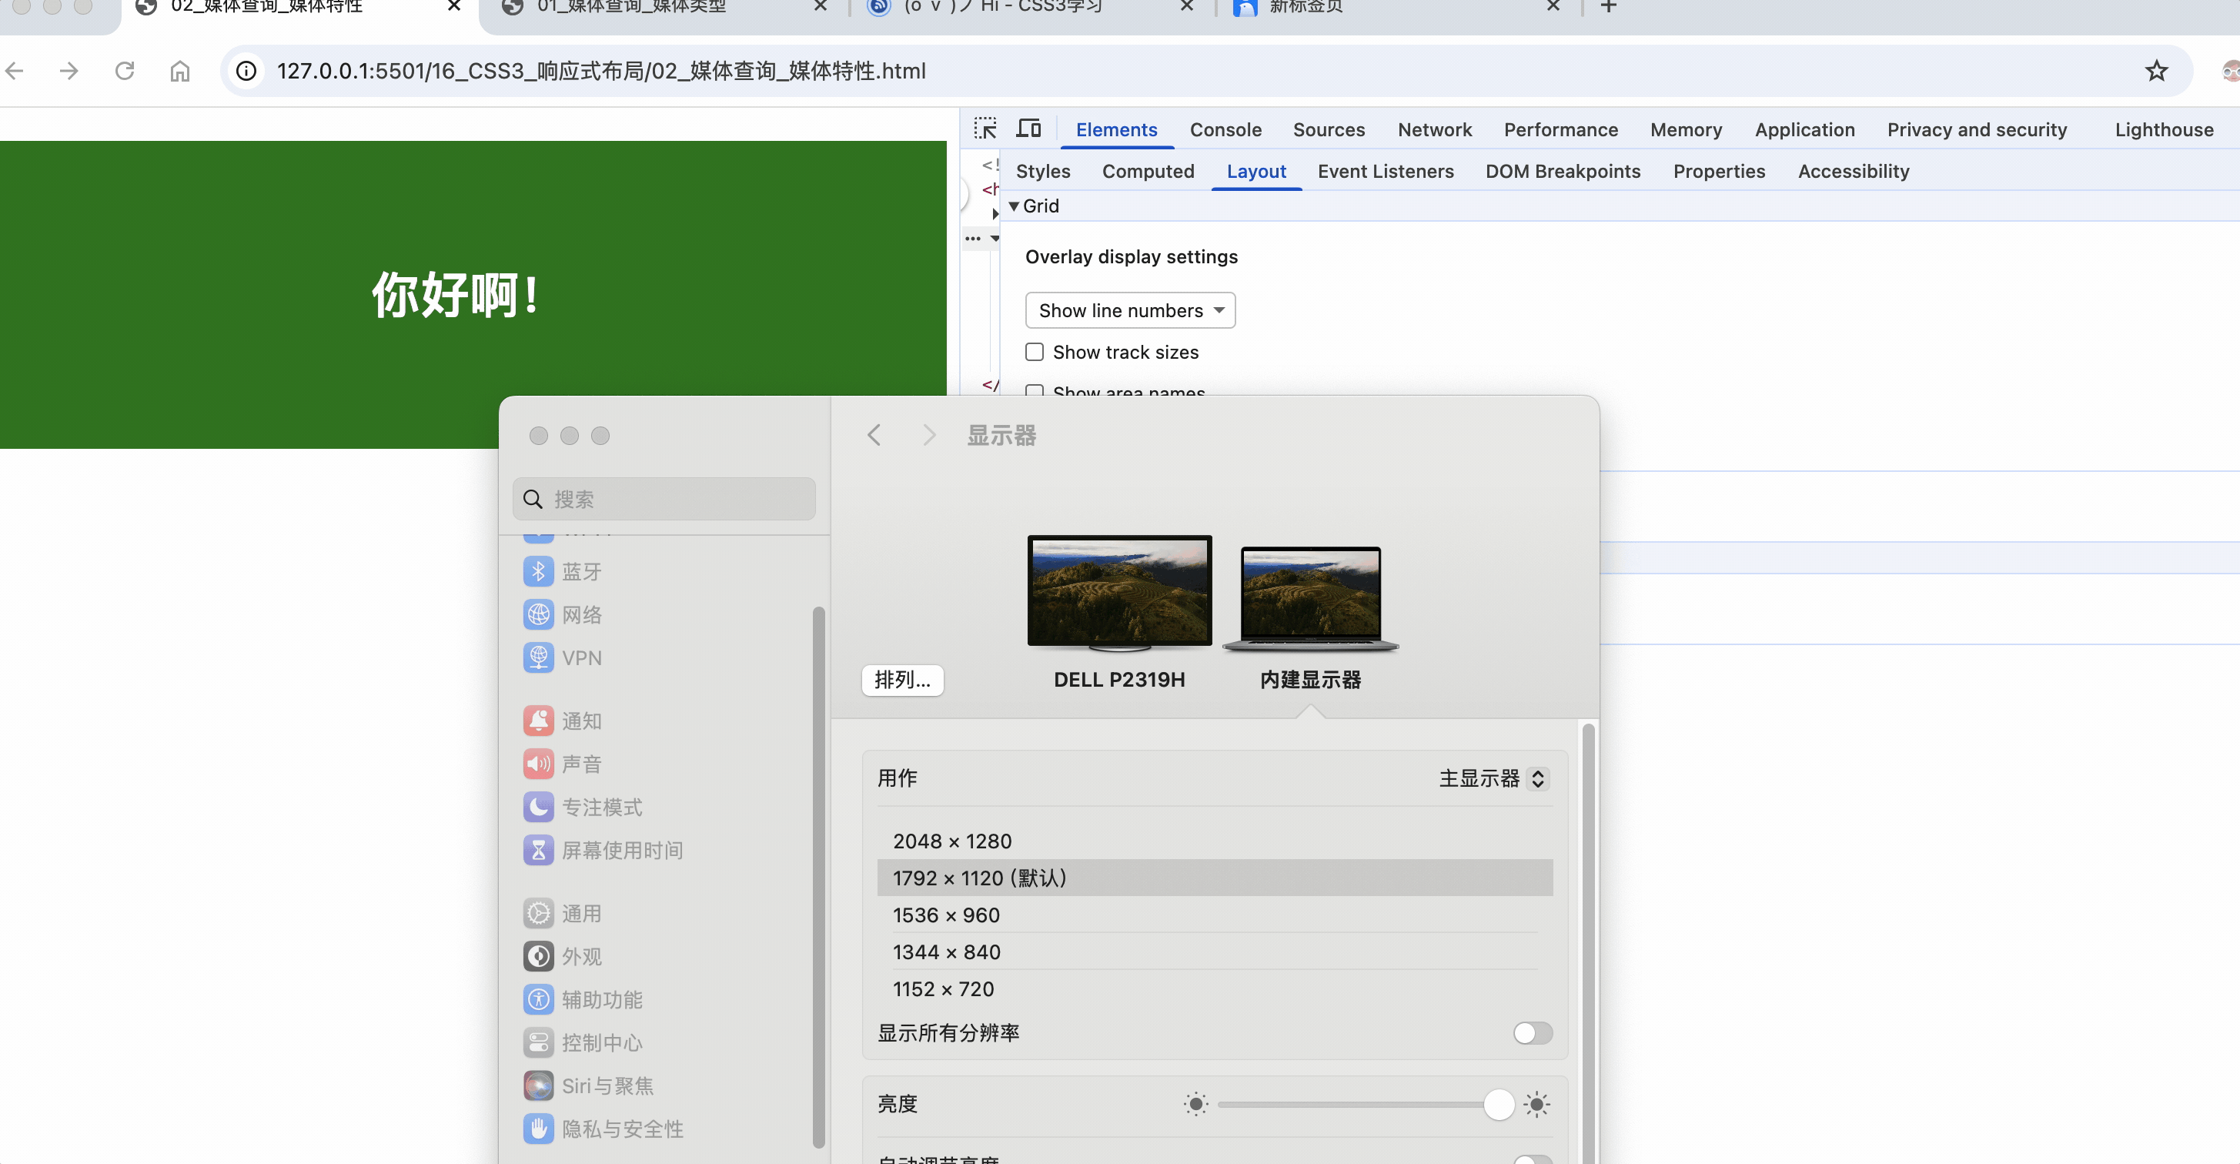Open the new tab plus icon
2240x1164 pixels.
point(1608,7)
